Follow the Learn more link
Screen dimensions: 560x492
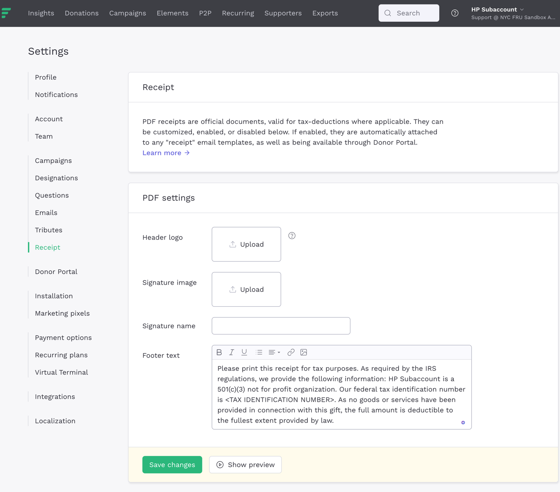coord(166,153)
